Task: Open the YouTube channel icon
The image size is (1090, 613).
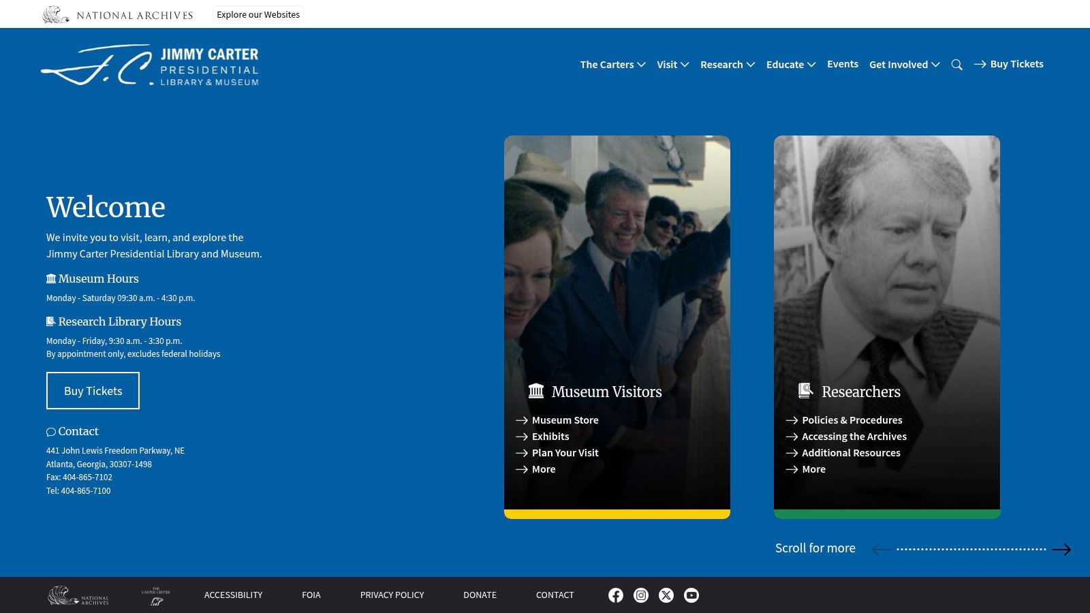Action: [691, 595]
